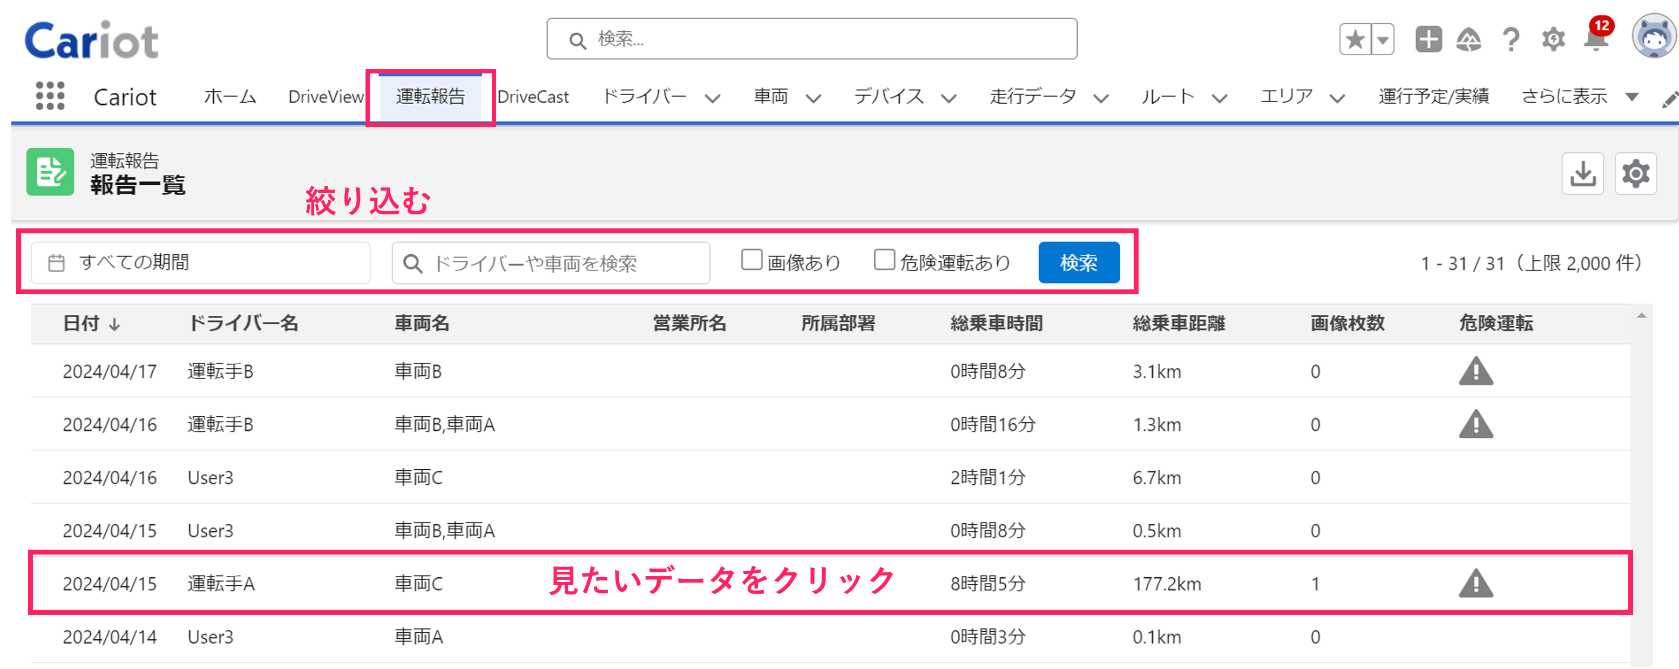Expand the デバイス tab chevron
Screen dimensions: 1679x669
pyautogui.click(x=949, y=98)
